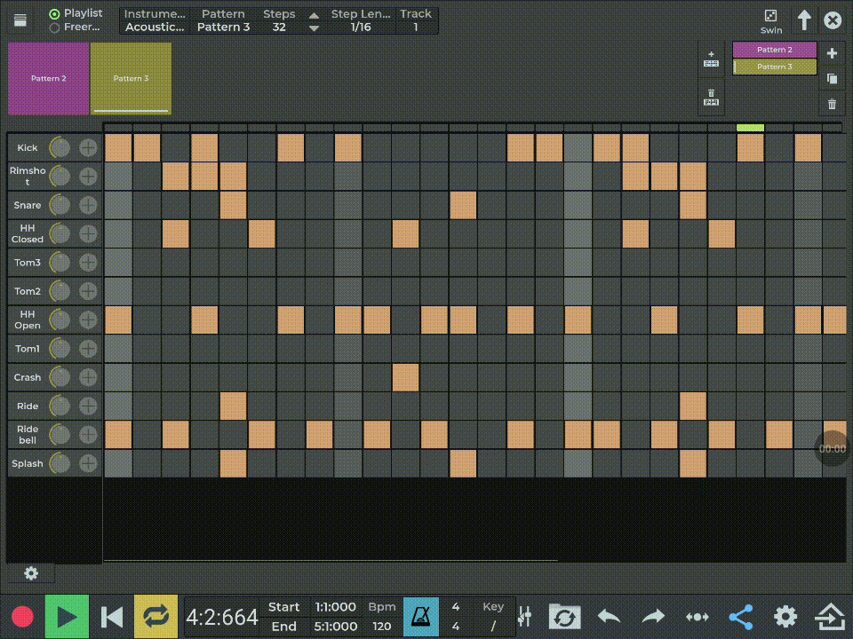Open the hamburger menu top left

click(x=20, y=20)
